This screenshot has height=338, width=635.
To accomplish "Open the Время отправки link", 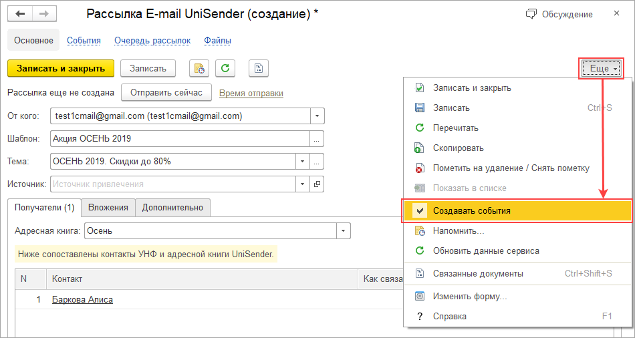I will (x=251, y=94).
